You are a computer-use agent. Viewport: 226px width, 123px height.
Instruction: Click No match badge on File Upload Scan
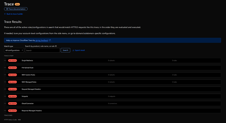(12, 68)
